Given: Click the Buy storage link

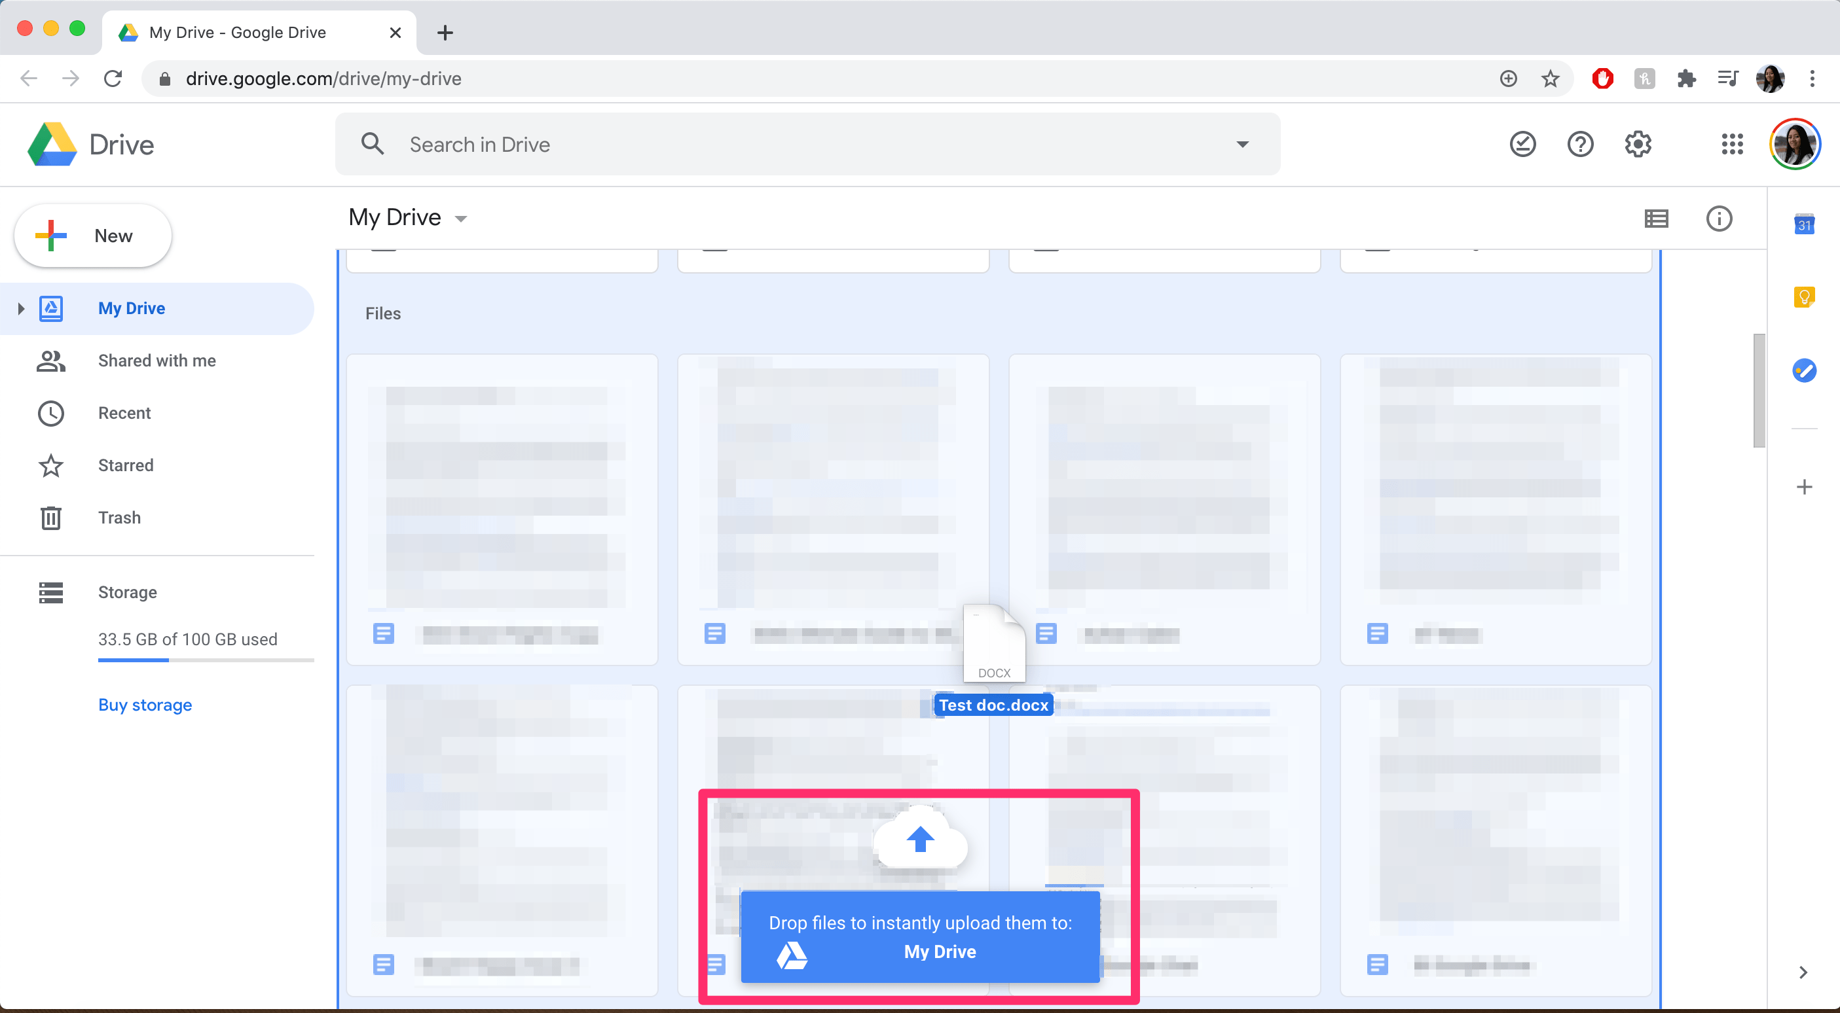Looking at the screenshot, I should pos(145,705).
